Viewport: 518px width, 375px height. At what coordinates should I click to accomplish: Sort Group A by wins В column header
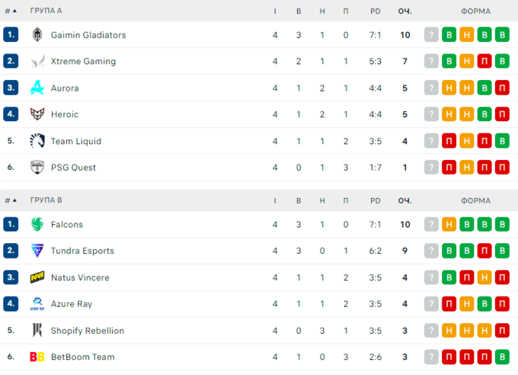click(x=299, y=11)
